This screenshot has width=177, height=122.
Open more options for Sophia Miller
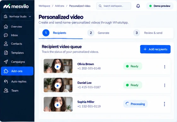pyautogui.click(x=164, y=104)
